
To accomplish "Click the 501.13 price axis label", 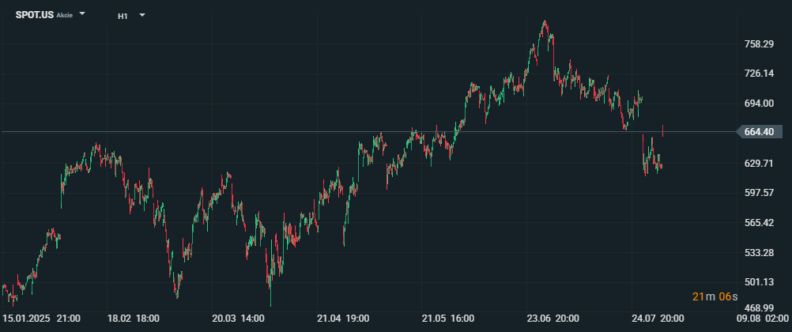I will coord(759,281).
